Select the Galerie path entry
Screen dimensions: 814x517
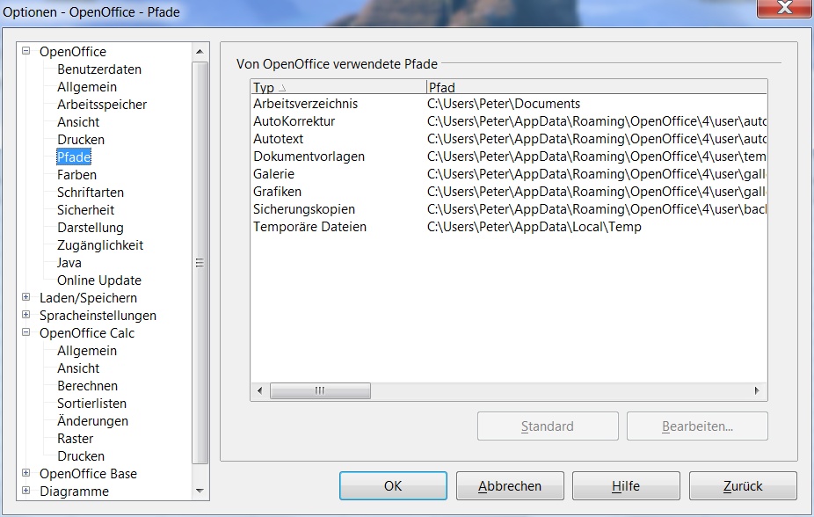(508, 174)
